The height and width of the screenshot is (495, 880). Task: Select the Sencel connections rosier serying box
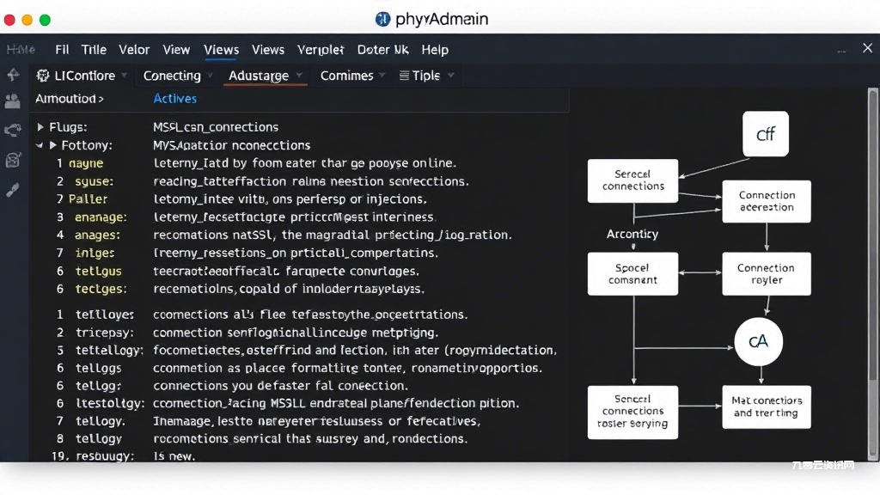pyautogui.click(x=632, y=412)
